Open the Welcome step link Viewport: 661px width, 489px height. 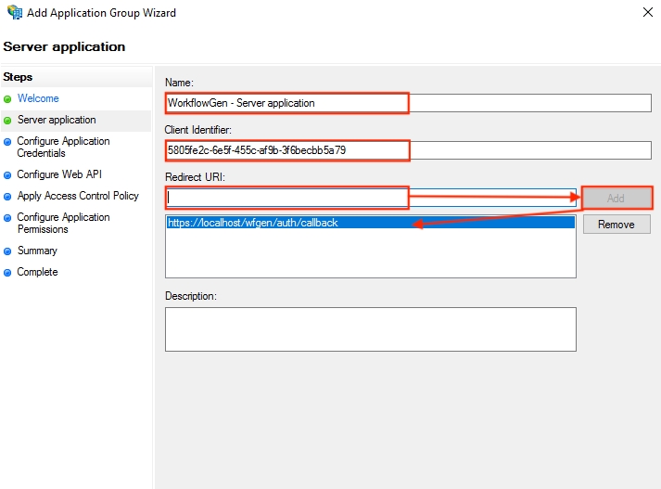(x=38, y=98)
